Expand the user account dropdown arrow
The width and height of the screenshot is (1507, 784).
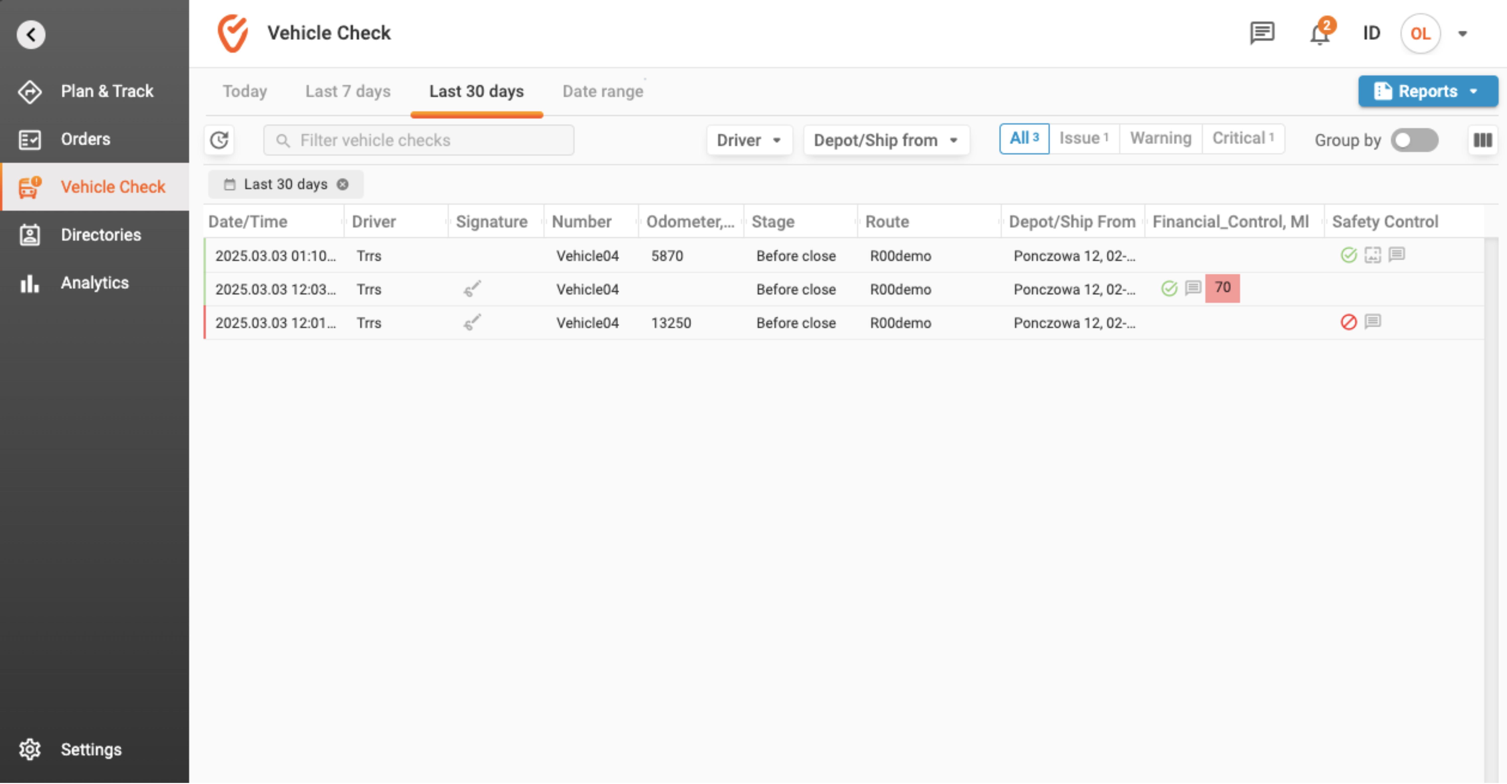coord(1462,34)
